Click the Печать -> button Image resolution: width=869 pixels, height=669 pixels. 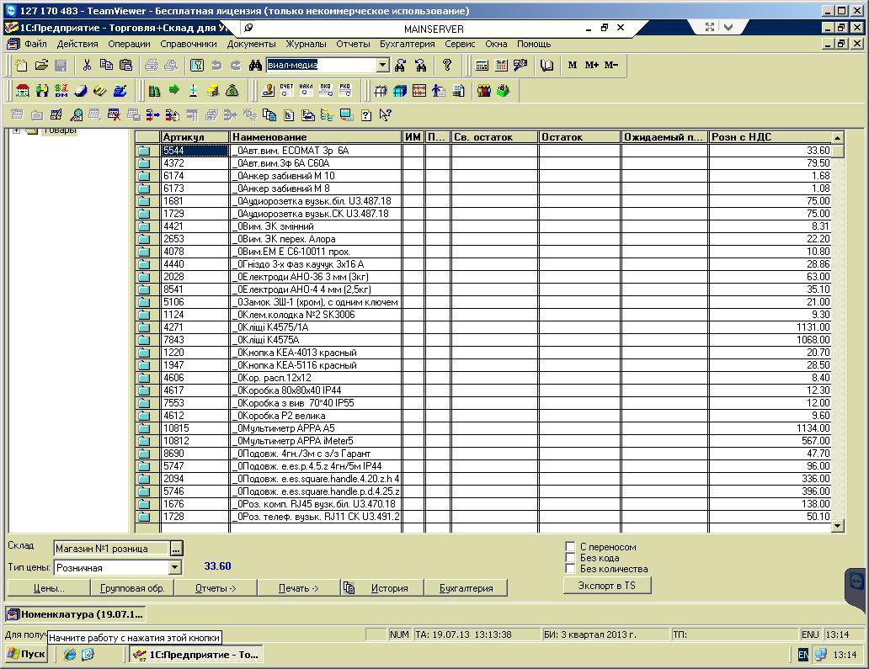pos(299,588)
